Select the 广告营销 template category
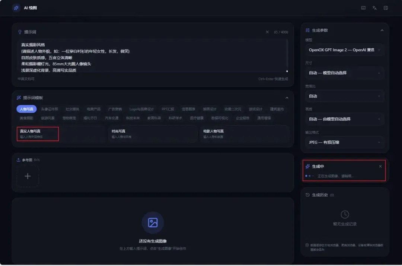Screen dimensions: 402x266 115,109
